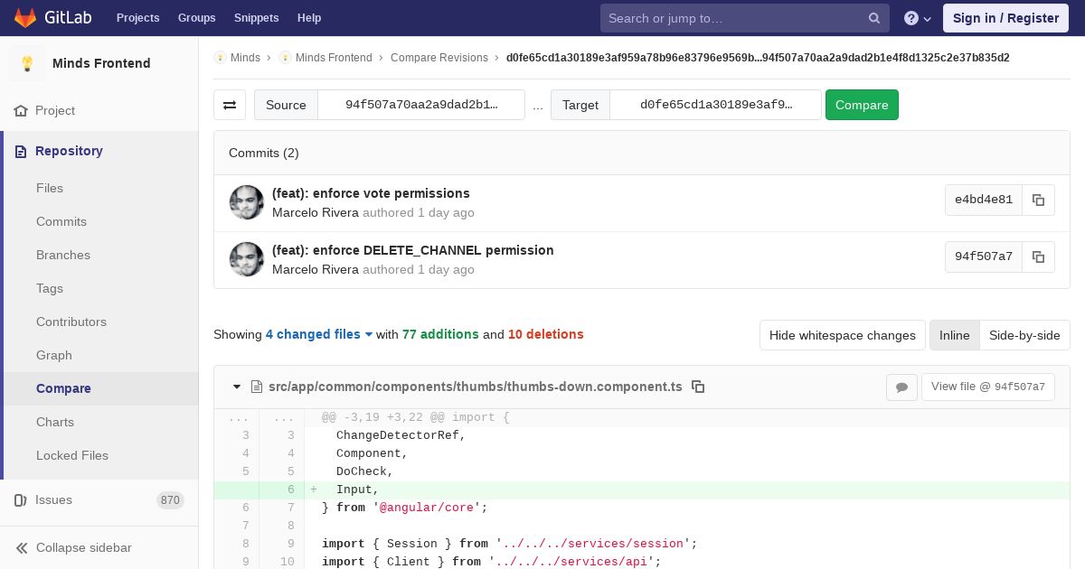Open the Target revision dropdown
Screen dimensions: 1085x569
click(x=715, y=105)
